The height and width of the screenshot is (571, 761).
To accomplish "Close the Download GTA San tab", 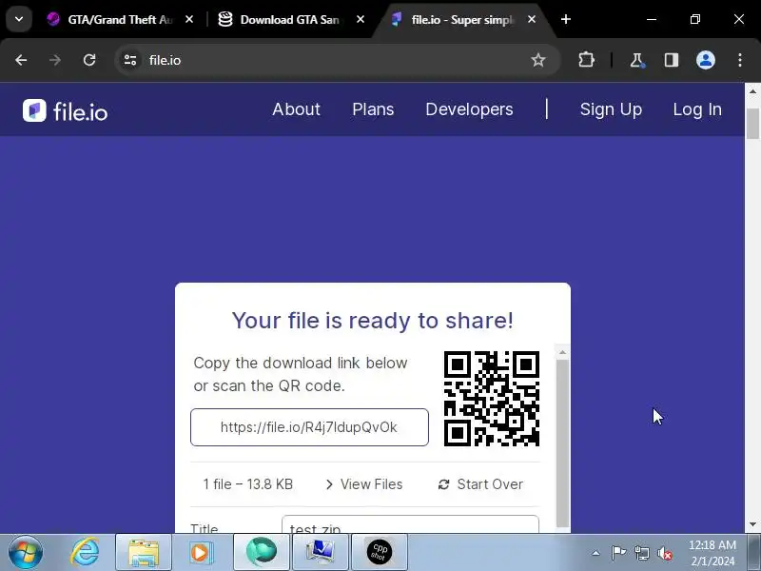I will point(361,19).
